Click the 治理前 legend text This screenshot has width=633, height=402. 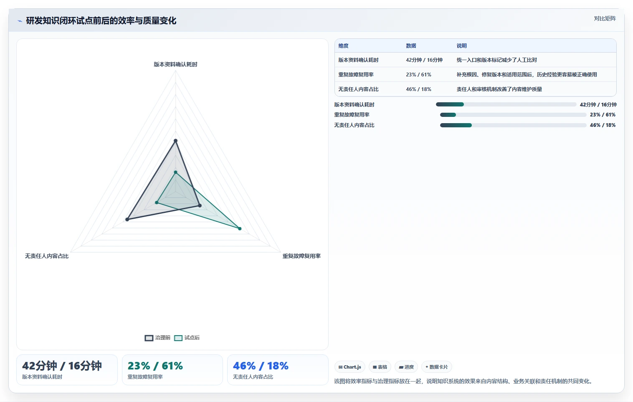point(163,338)
